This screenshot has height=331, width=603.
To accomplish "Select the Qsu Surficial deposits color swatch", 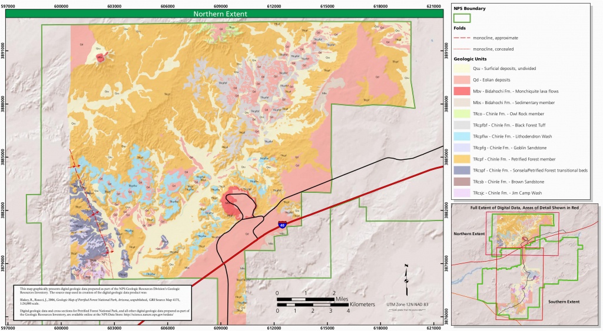I will (462, 68).
